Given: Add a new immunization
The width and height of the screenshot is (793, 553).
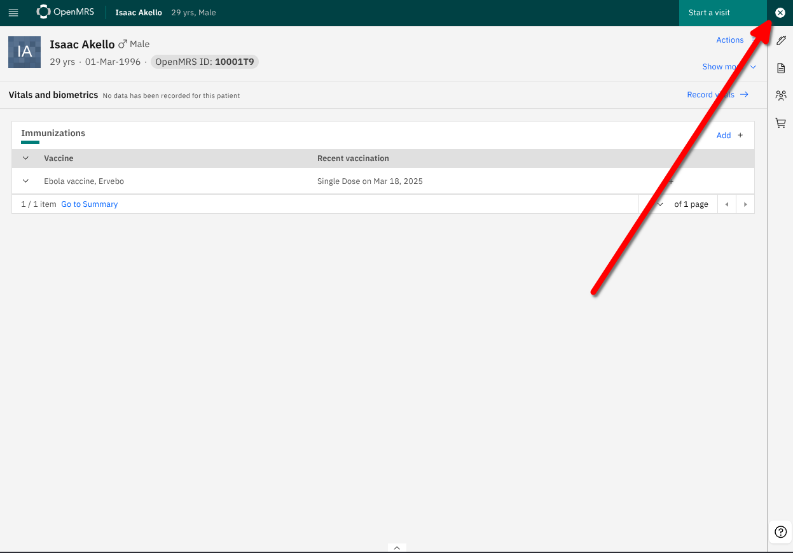Looking at the screenshot, I should [x=729, y=136].
